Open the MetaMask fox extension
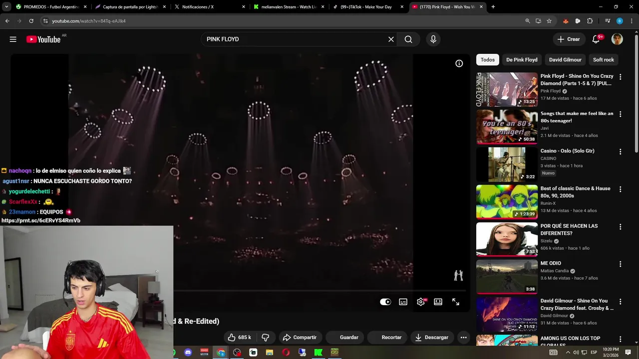Screen dimensions: 639x359 [x=565, y=21]
